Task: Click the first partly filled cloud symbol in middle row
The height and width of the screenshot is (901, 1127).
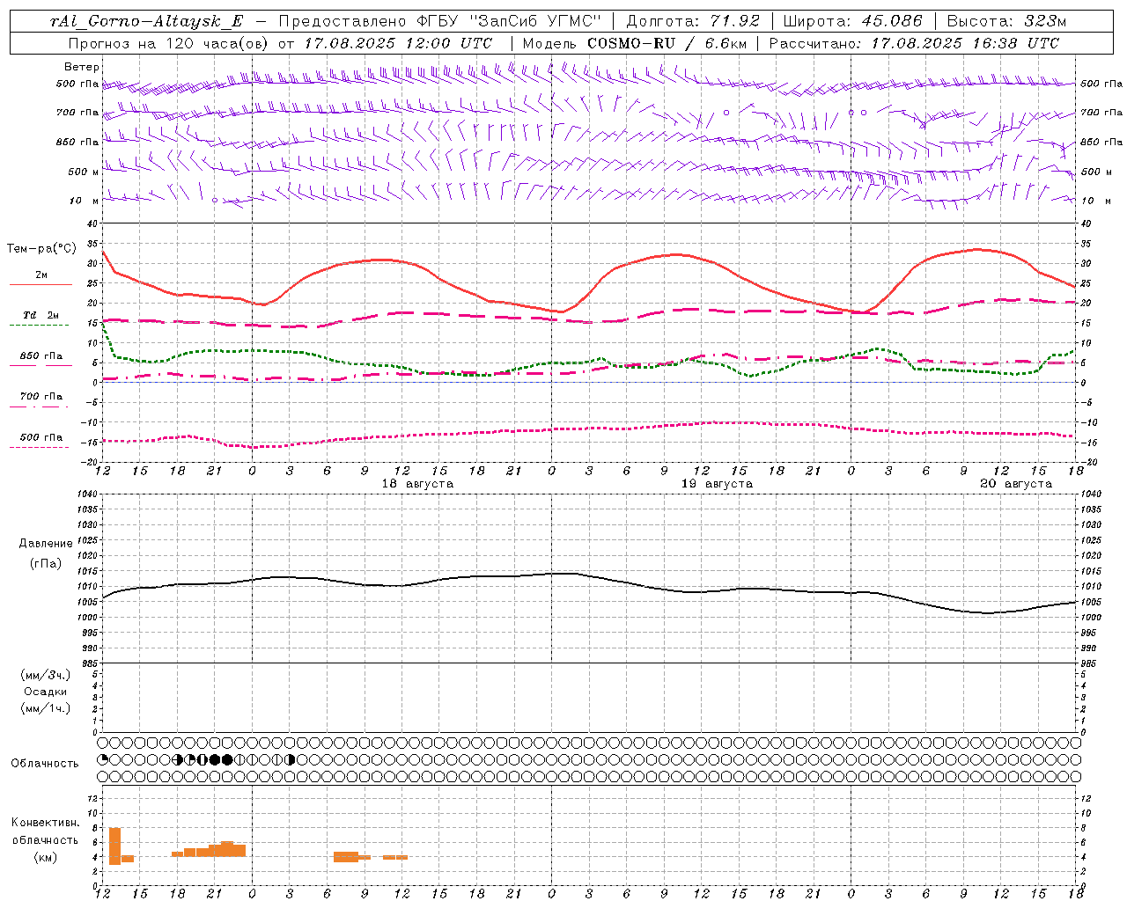Action: click(102, 759)
